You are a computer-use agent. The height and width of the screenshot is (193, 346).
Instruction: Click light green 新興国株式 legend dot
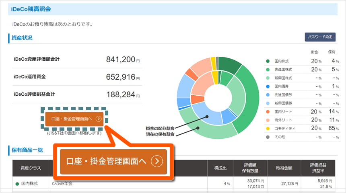(x=268, y=78)
